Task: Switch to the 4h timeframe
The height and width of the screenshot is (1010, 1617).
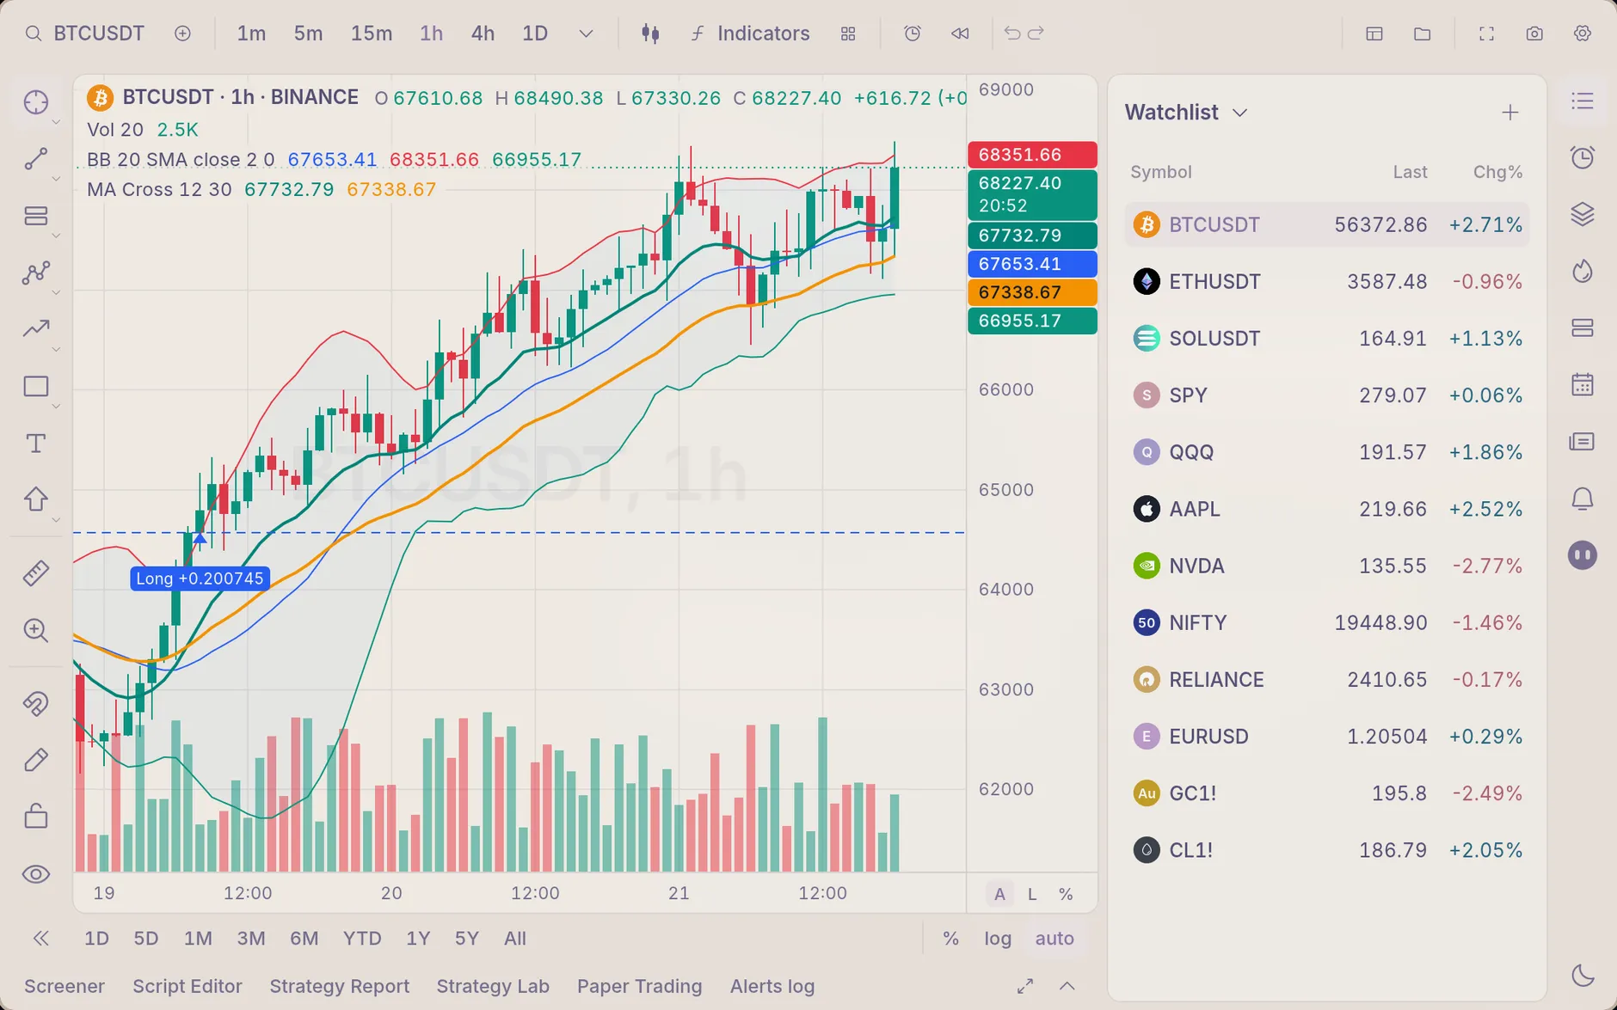Action: [x=483, y=34]
